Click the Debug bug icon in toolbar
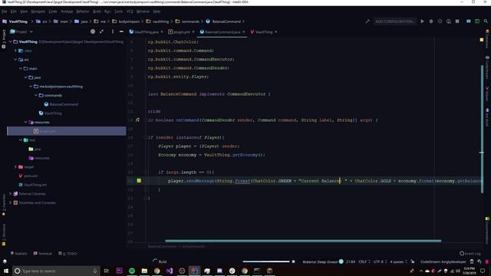 click(x=431, y=21)
